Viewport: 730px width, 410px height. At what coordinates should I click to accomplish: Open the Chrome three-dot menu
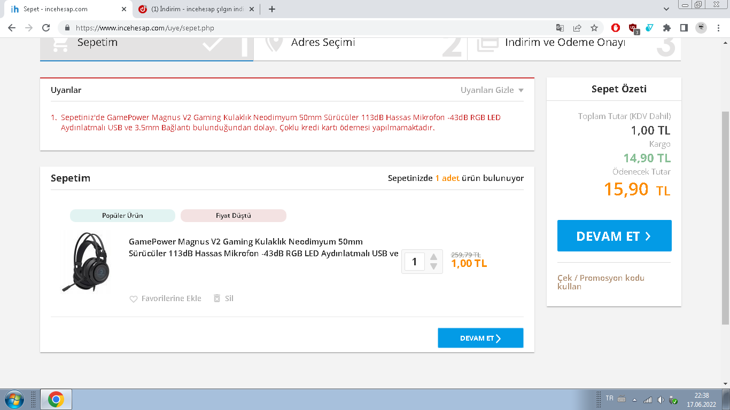coord(719,28)
